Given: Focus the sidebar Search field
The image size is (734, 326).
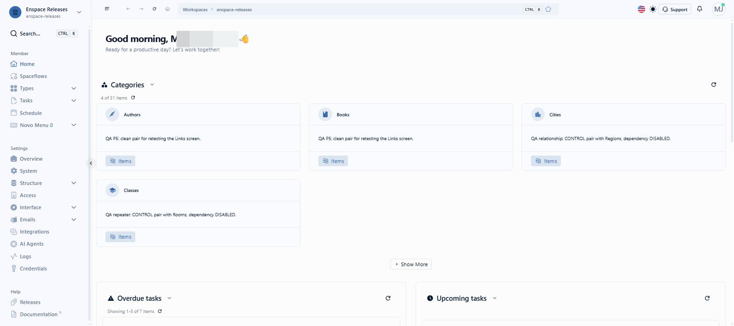Looking at the screenshot, I should (44, 34).
